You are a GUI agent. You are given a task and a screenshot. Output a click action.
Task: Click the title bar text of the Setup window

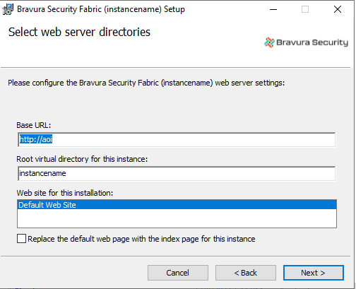101,9
